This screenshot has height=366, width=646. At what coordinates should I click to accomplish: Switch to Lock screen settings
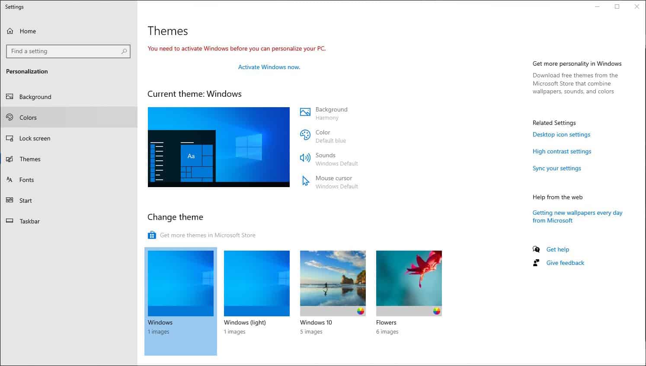pyautogui.click(x=69, y=138)
